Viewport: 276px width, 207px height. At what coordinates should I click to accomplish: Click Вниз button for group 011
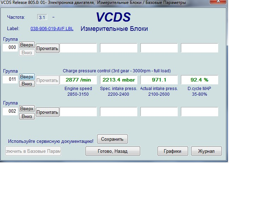coord(27,84)
